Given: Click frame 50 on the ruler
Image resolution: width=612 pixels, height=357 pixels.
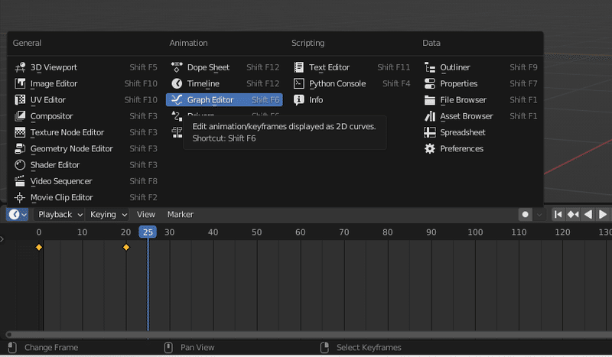Looking at the screenshot, I should 256,232.
